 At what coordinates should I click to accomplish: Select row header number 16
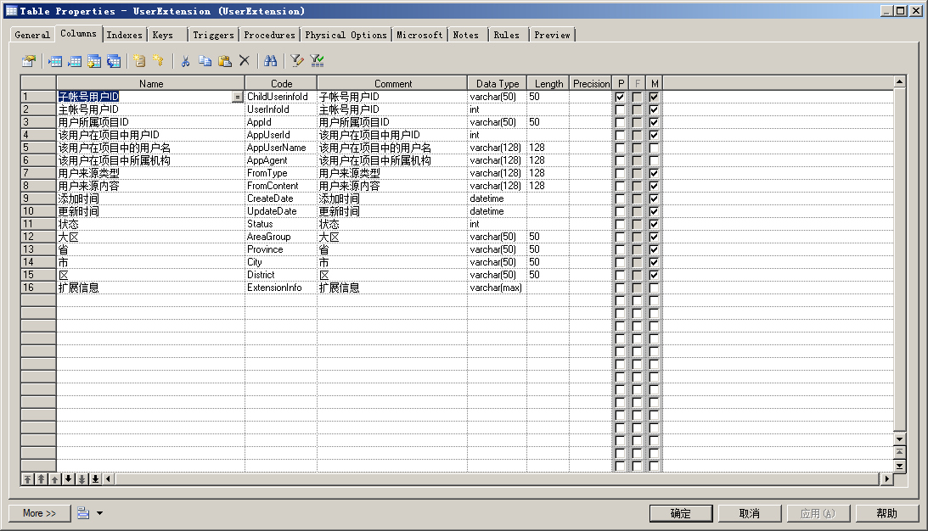[x=38, y=288]
